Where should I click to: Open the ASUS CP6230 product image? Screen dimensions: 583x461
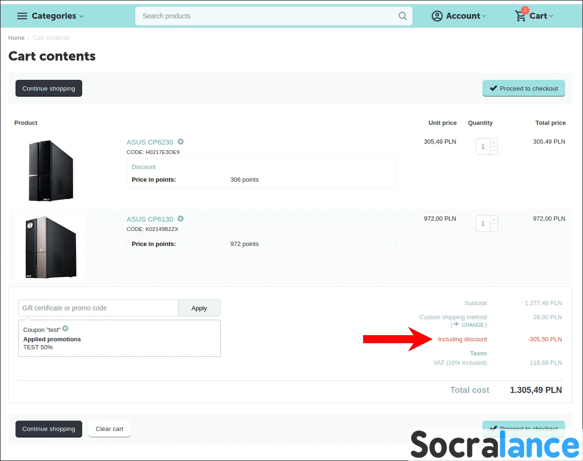click(x=51, y=170)
